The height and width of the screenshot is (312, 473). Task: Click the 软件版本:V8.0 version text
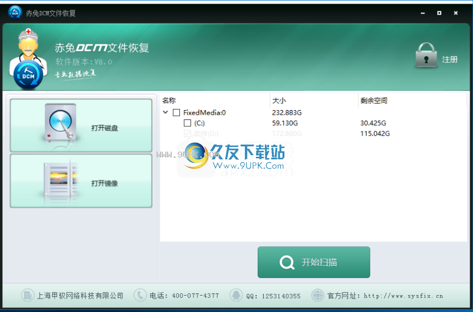pyautogui.click(x=84, y=61)
